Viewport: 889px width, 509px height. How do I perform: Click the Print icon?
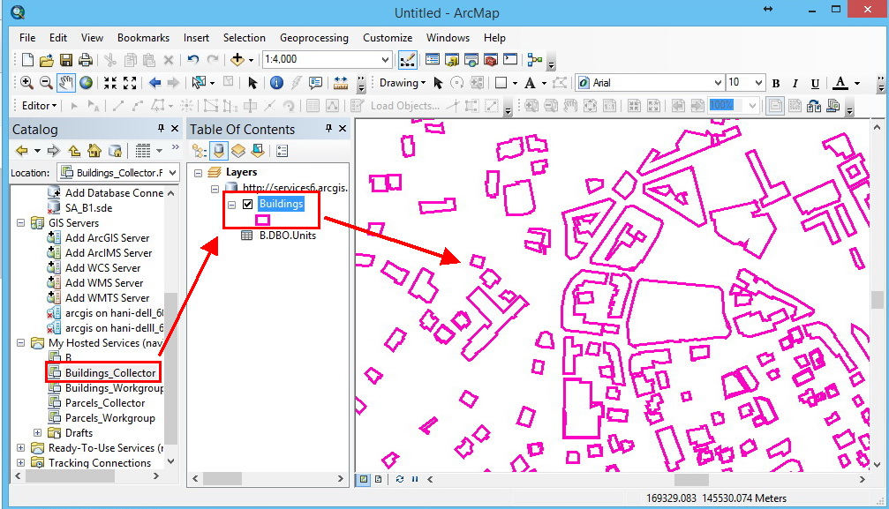[x=86, y=59]
